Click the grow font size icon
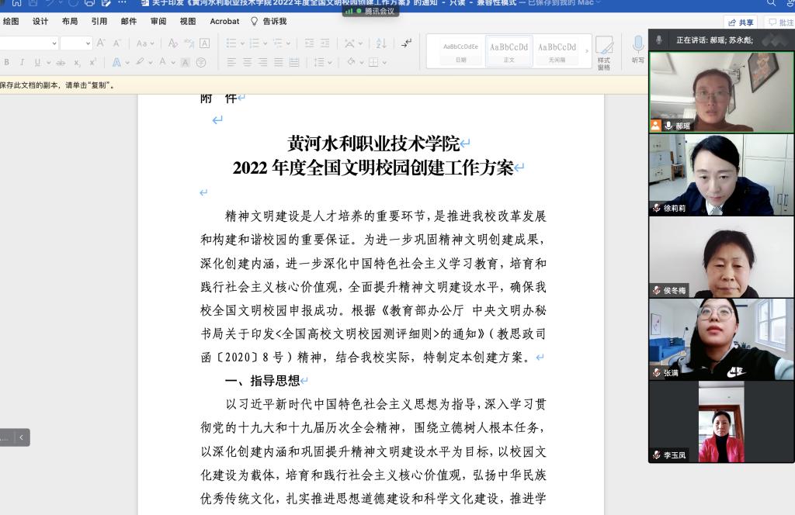This screenshot has height=515, width=795. [x=101, y=43]
